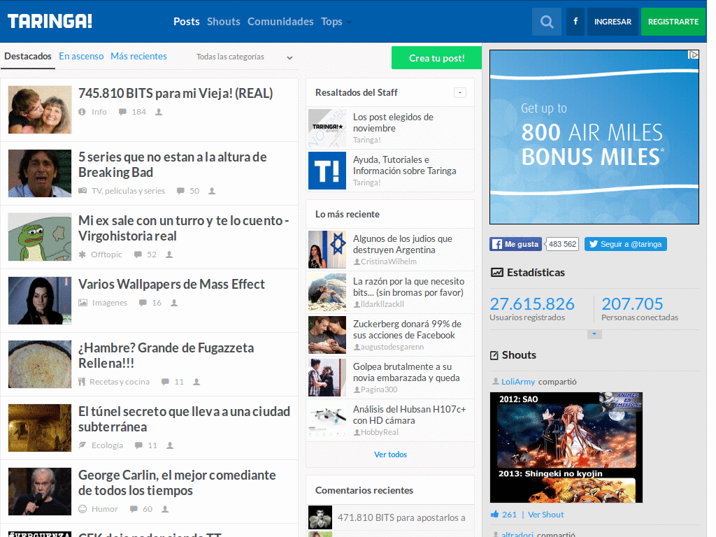
Task: Expand the statistics panel arrow below Estadísticas
Action: (594, 334)
